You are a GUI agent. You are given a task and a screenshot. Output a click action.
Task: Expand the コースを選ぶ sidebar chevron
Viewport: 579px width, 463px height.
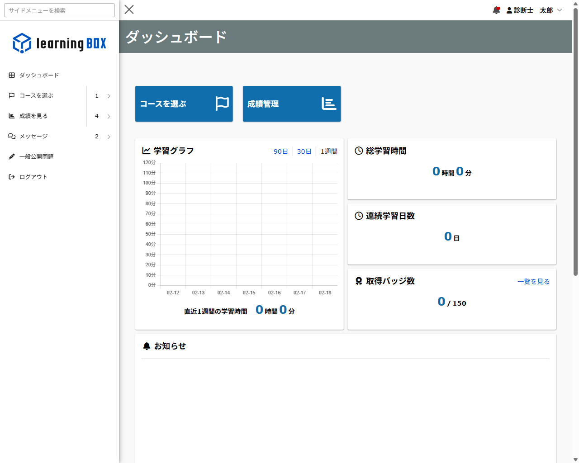109,95
